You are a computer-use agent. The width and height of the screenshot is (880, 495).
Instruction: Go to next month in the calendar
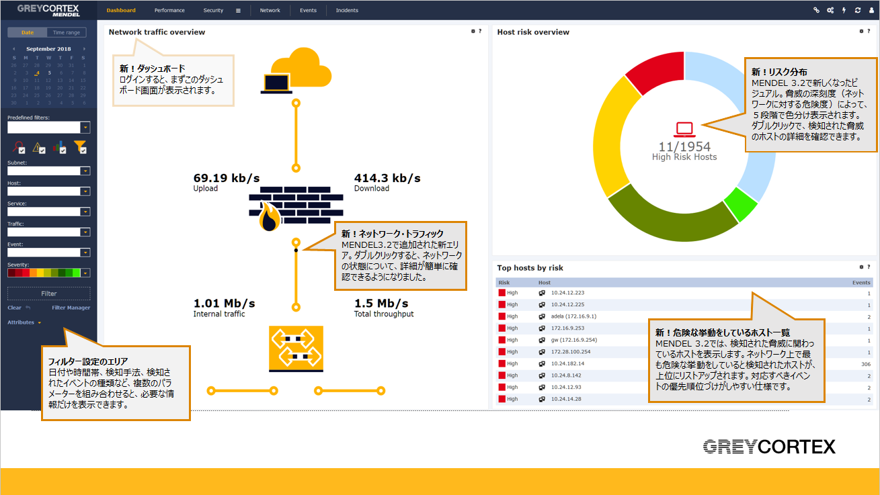tap(84, 49)
